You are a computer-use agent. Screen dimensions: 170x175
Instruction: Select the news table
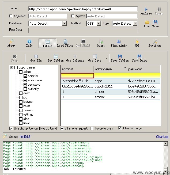point(27,106)
